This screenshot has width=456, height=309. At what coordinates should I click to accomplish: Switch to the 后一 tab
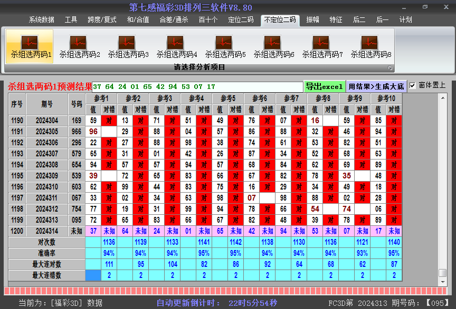(383, 19)
